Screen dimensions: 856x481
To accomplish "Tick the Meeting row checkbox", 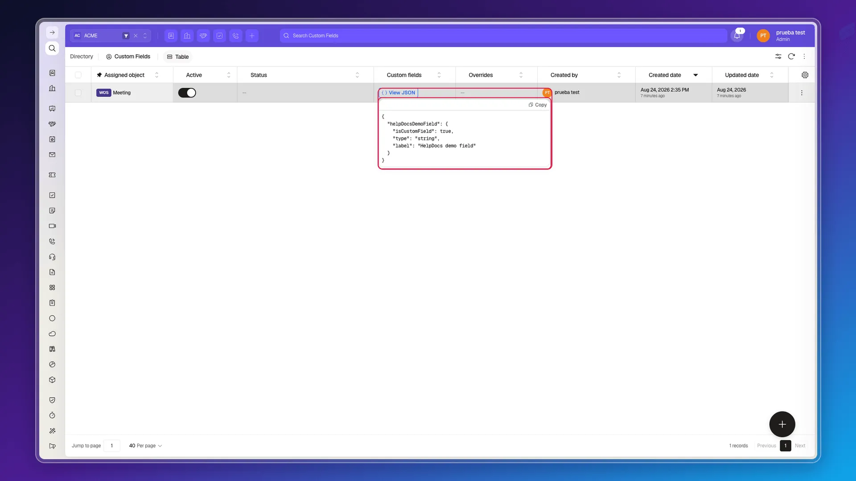I will (x=78, y=93).
